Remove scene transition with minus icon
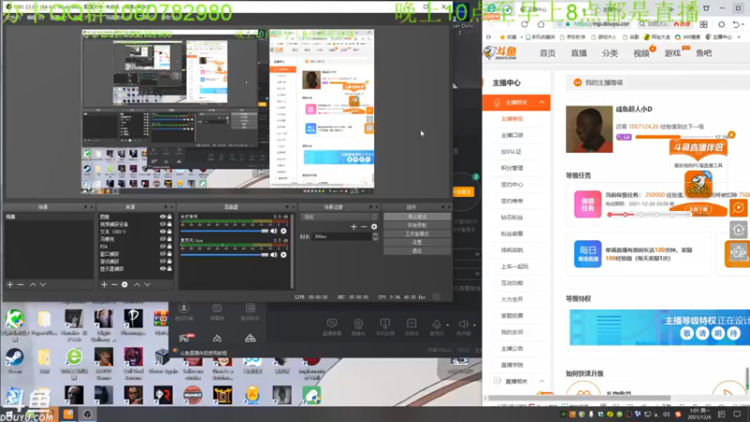 pyautogui.click(x=364, y=227)
